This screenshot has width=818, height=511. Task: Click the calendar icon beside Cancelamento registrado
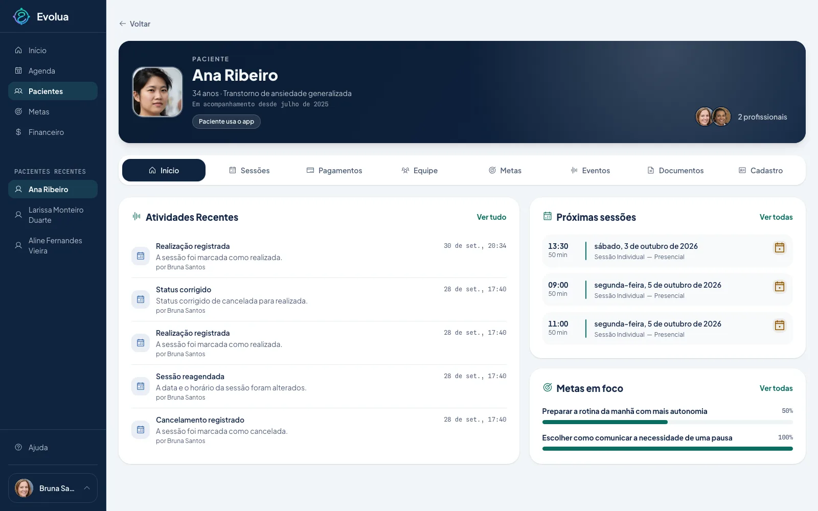(141, 430)
